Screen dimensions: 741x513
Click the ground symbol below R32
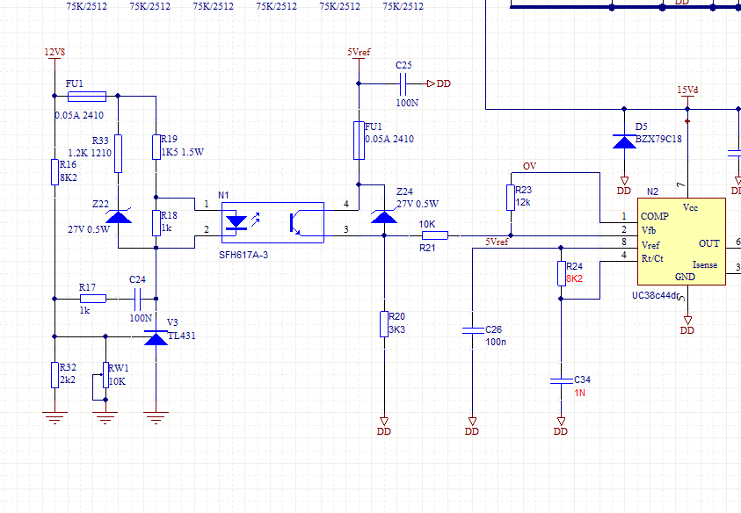click(54, 417)
